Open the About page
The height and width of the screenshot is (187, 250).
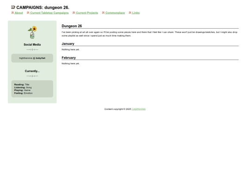19,13
